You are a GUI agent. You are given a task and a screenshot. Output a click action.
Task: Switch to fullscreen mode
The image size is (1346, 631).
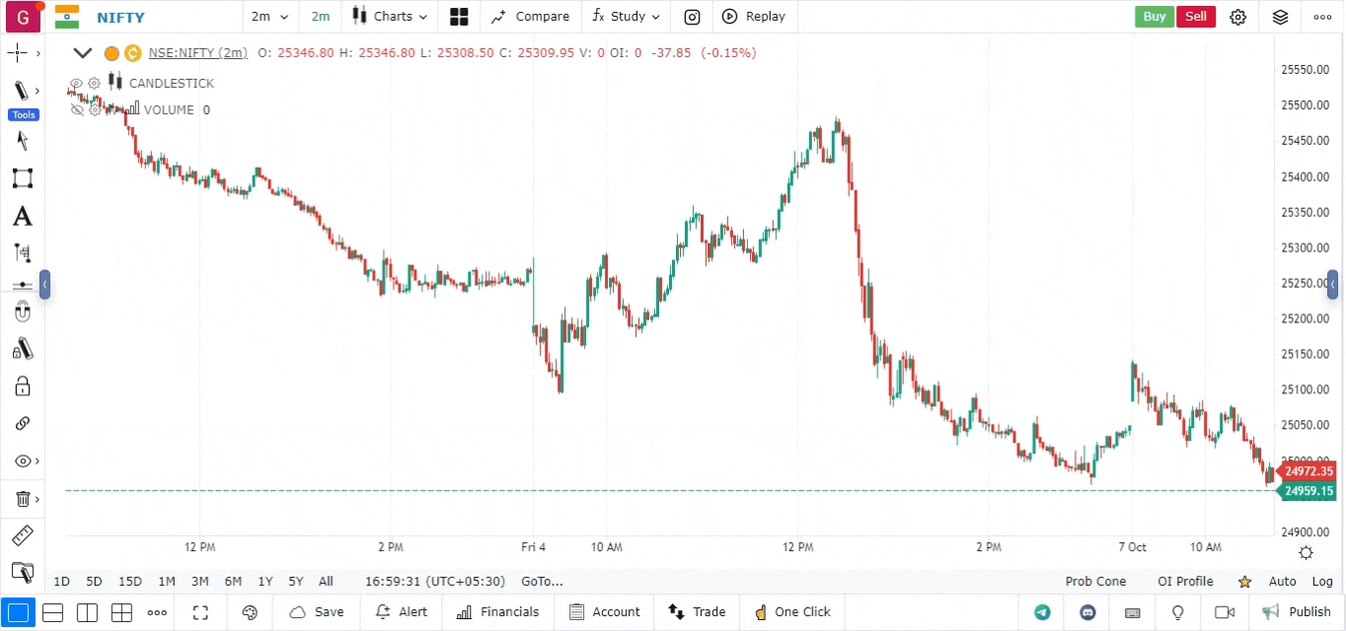coord(200,612)
